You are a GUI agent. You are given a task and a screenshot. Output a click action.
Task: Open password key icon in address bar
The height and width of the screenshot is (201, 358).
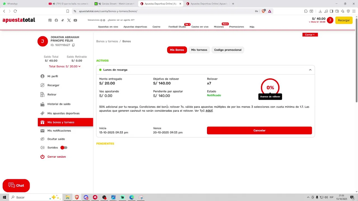click(x=256, y=11)
